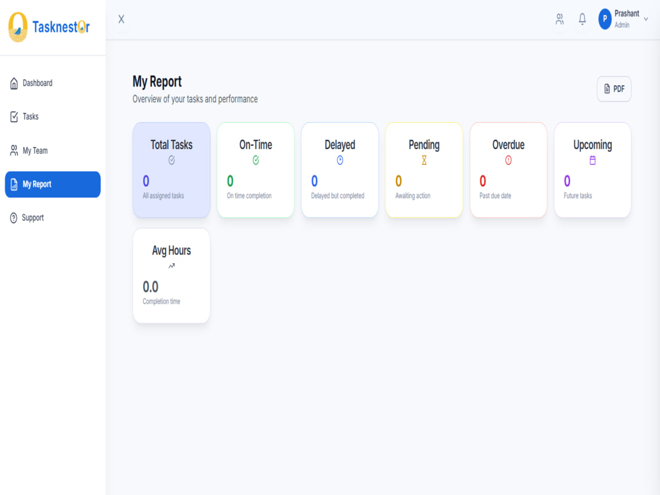Close the sidebar with the X icon

click(121, 19)
